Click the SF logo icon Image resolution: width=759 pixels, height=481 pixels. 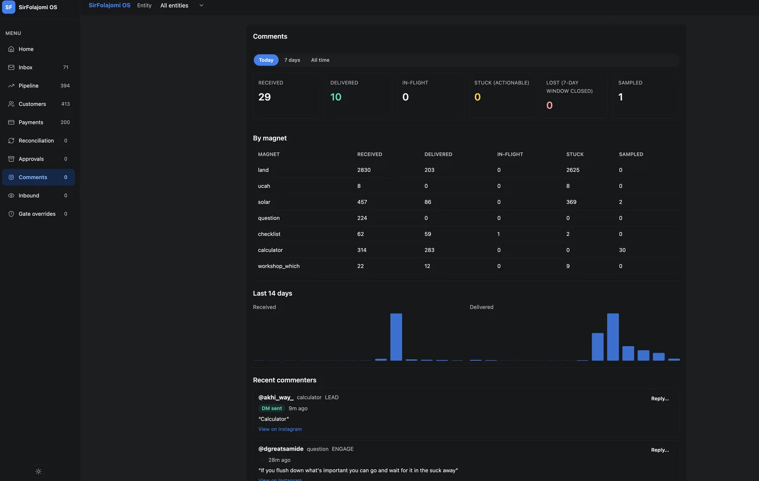[x=9, y=7]
